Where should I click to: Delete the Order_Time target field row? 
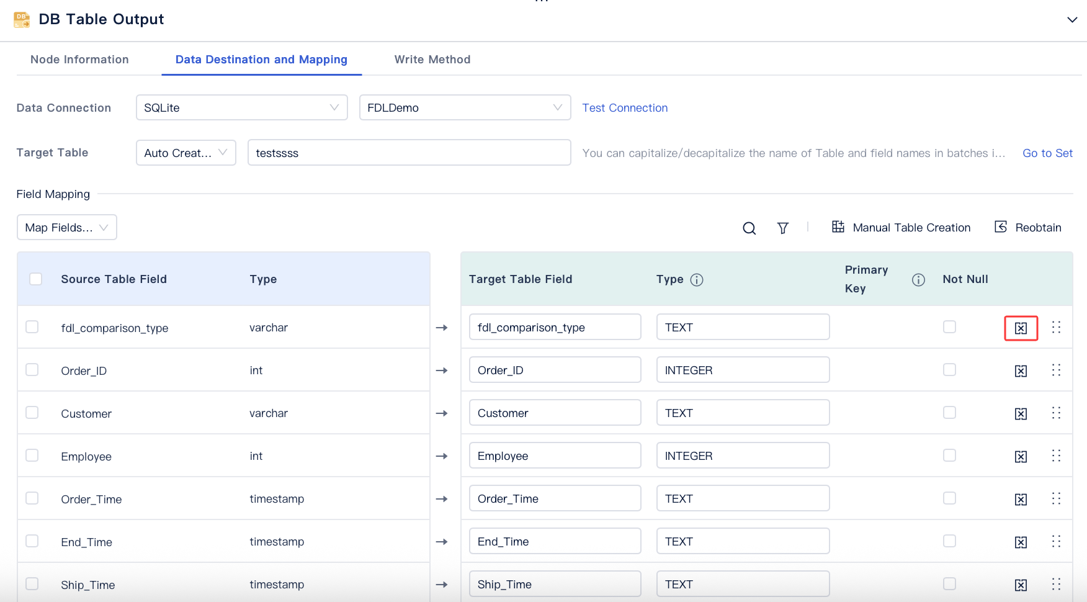pos(1021,499)
